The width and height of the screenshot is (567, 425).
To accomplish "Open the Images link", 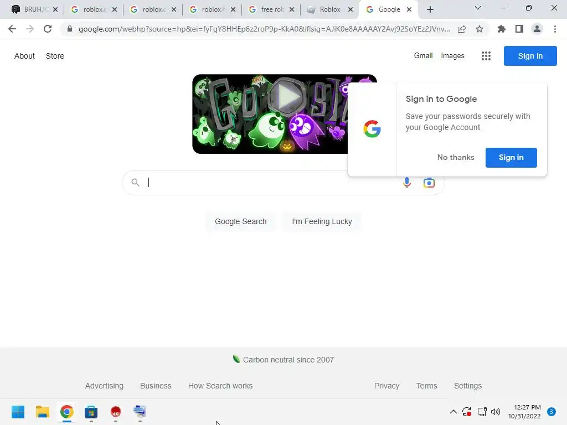I will pyautogui.click(x=452, y=56).
